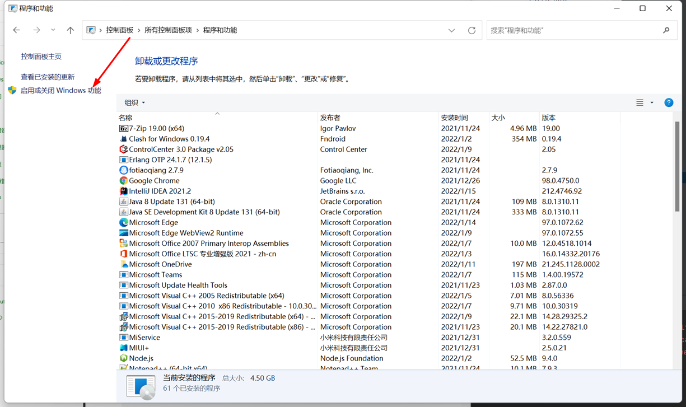This screenshot has height=407, width=686.
Task: Click the Google Chrome icon in list
Action: click(x=124, y=181)
